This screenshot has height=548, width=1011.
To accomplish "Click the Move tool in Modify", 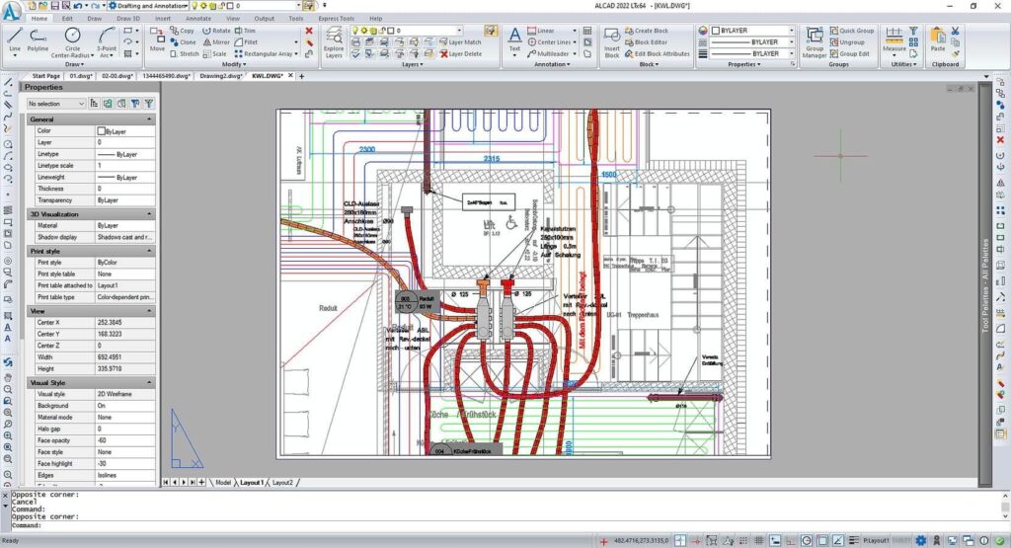I will [157, 39].
